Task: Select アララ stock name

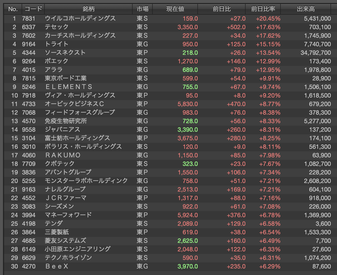Action: click(x=54, y=70)
